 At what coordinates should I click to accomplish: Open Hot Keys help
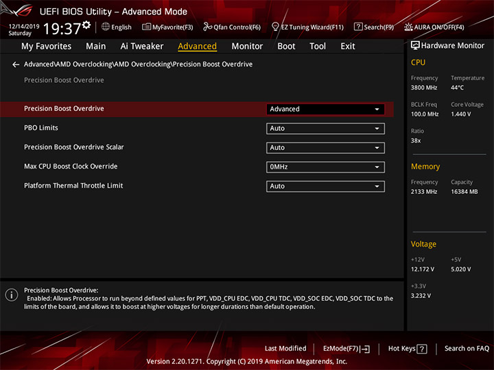[408, 349]
